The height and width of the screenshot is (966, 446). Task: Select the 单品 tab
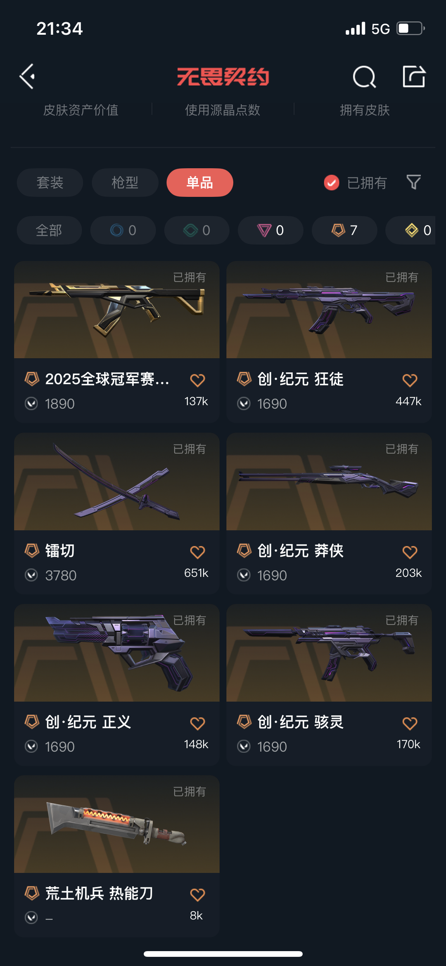point(200,182)
